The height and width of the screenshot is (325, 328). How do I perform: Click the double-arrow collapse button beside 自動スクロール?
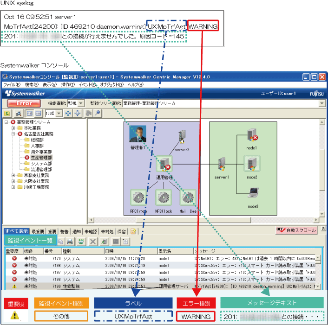(323, 229)
